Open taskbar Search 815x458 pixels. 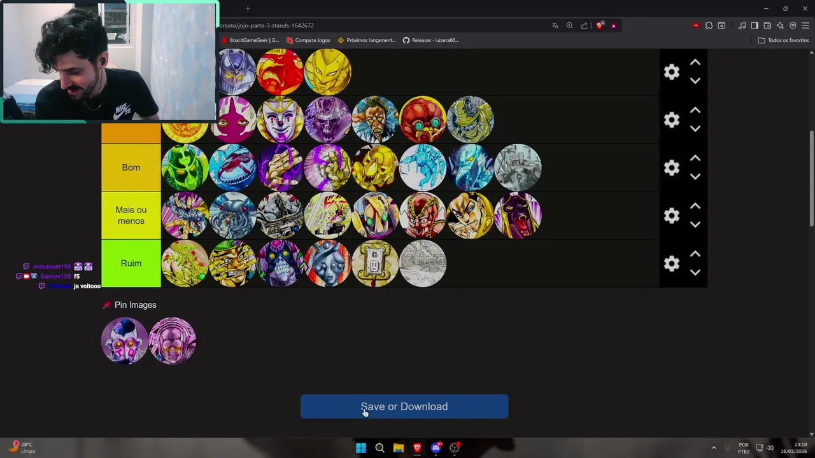pos(379,448)
